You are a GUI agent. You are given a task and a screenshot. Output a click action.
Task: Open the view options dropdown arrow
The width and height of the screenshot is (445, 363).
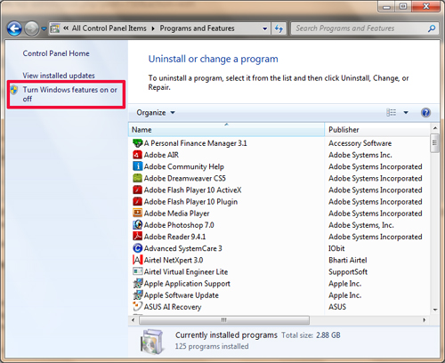click(x=406, y=113)
